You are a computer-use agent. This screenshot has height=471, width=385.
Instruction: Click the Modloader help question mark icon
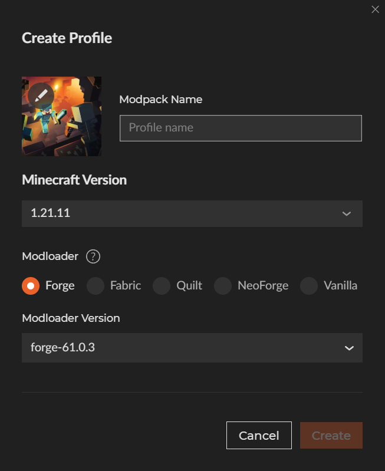(x=93, y=256)
